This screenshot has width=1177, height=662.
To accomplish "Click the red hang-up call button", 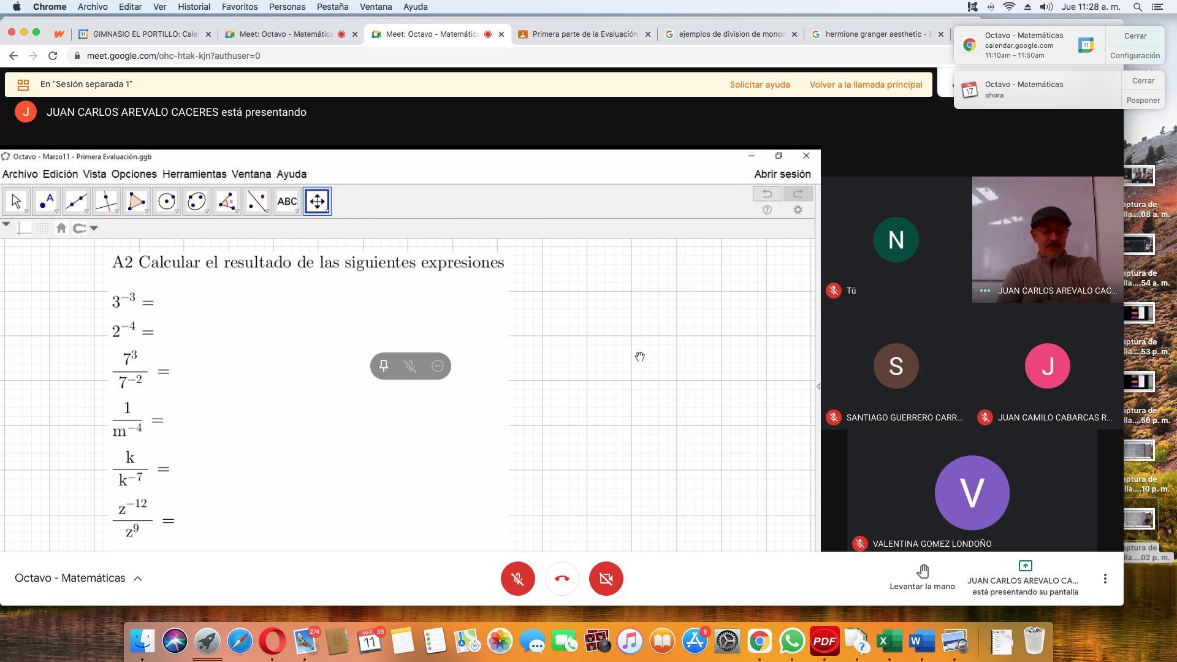I will click(562, 579).
